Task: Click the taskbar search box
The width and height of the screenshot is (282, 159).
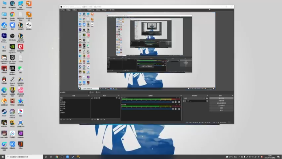Action: [24, 157]
